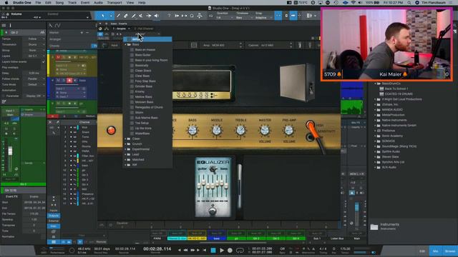This screenshot has width=458, height=257.
Task: Click the Outputs button in the console
Action: [x=54, y=216]
